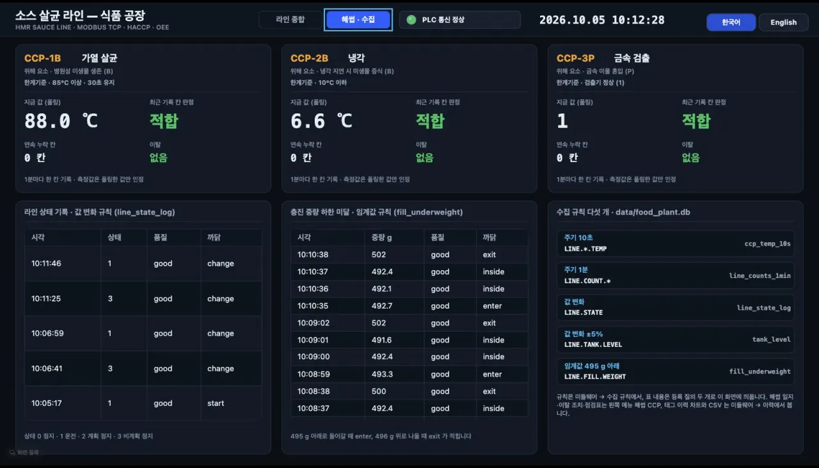Click the 88.0 ℃ current value
Viewport: 819px width, 468px height.
point(61,120)
